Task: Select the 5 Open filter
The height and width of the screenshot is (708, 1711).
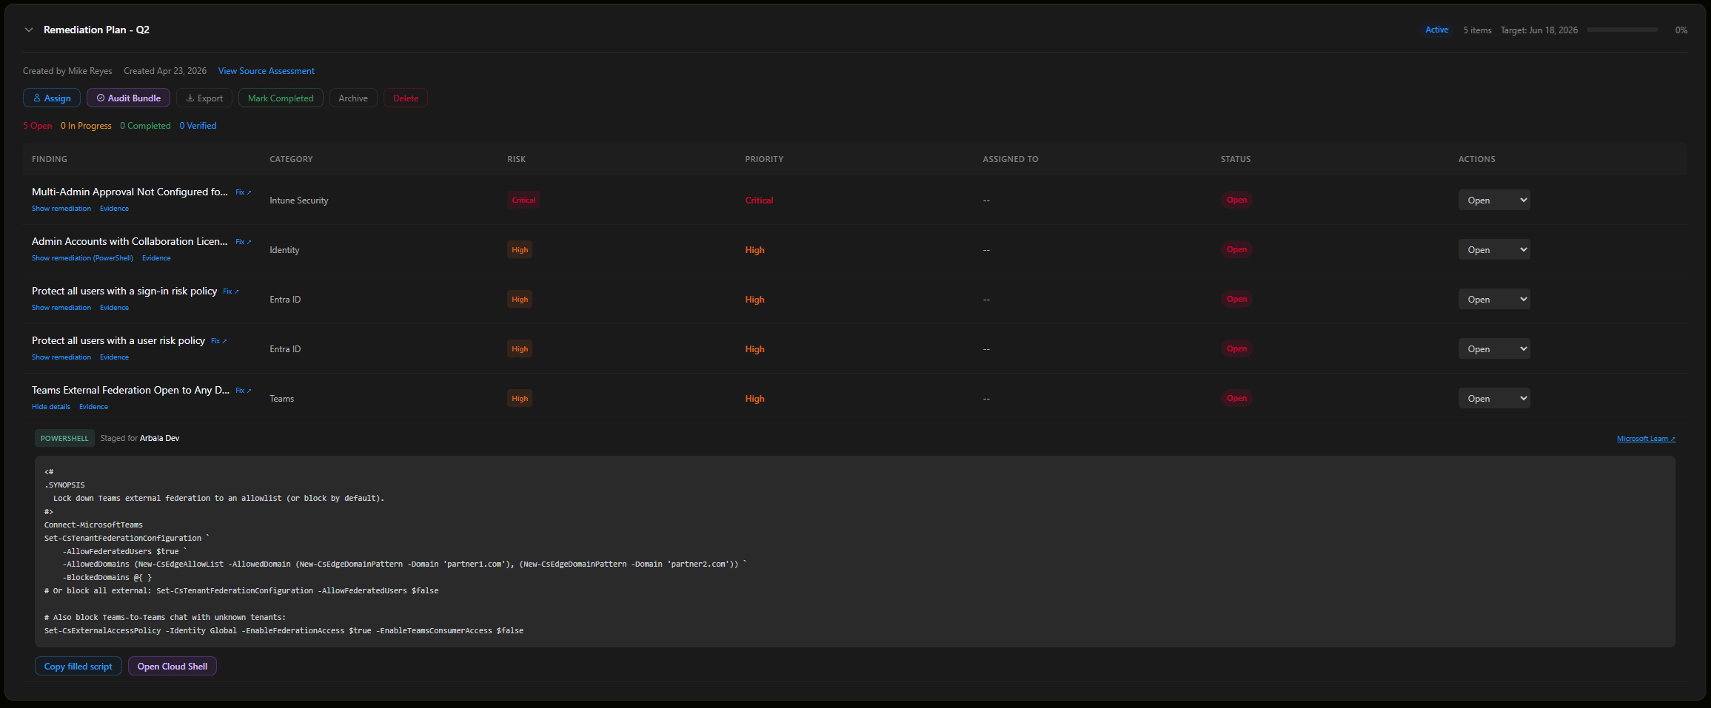Action: [x=37, y=125]
